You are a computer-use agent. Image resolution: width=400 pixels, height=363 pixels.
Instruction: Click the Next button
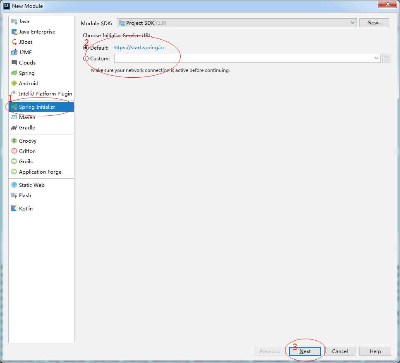point(305,351)
